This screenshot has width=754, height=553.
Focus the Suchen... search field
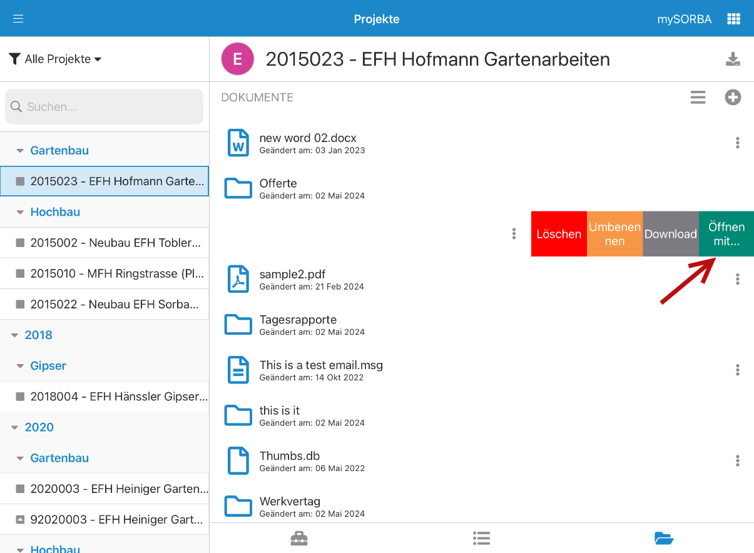click(104, 107)
